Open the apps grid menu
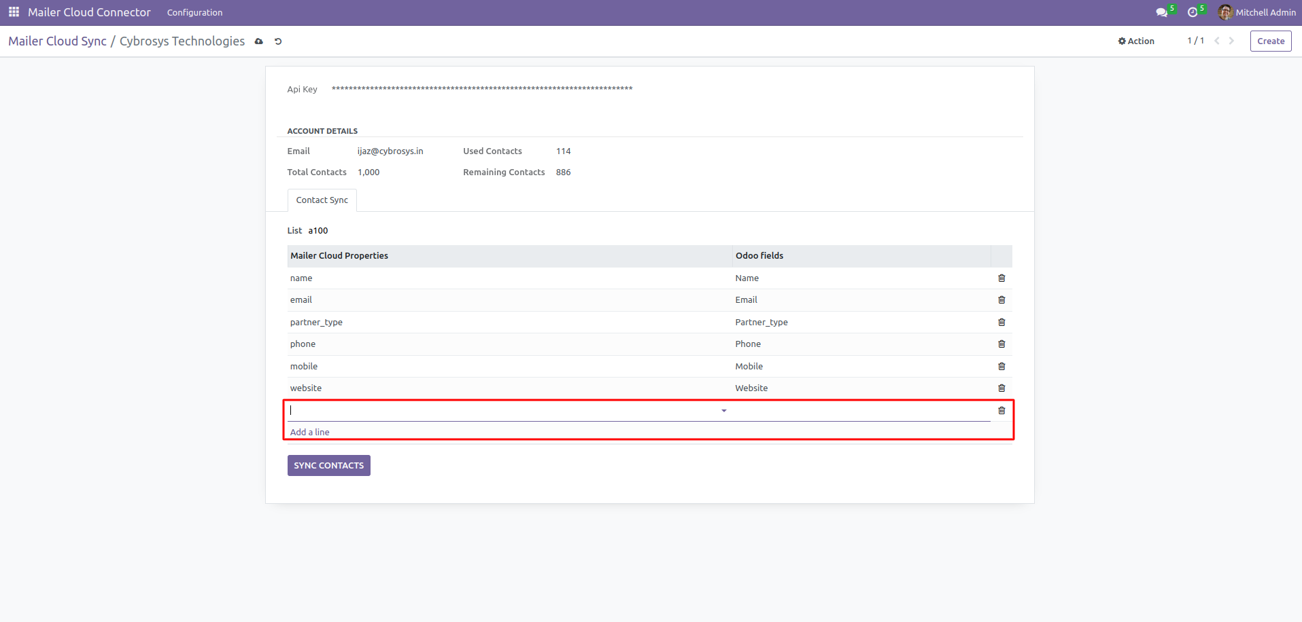 pos(14,12)
